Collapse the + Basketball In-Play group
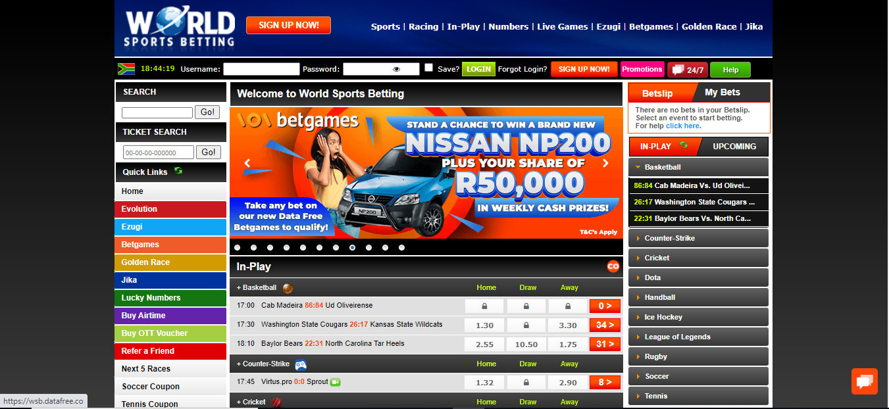The image size is (889, 409). coord(257,288)
